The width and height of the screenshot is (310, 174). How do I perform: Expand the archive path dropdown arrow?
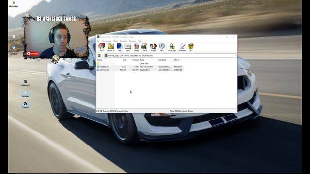pos(236,56)
